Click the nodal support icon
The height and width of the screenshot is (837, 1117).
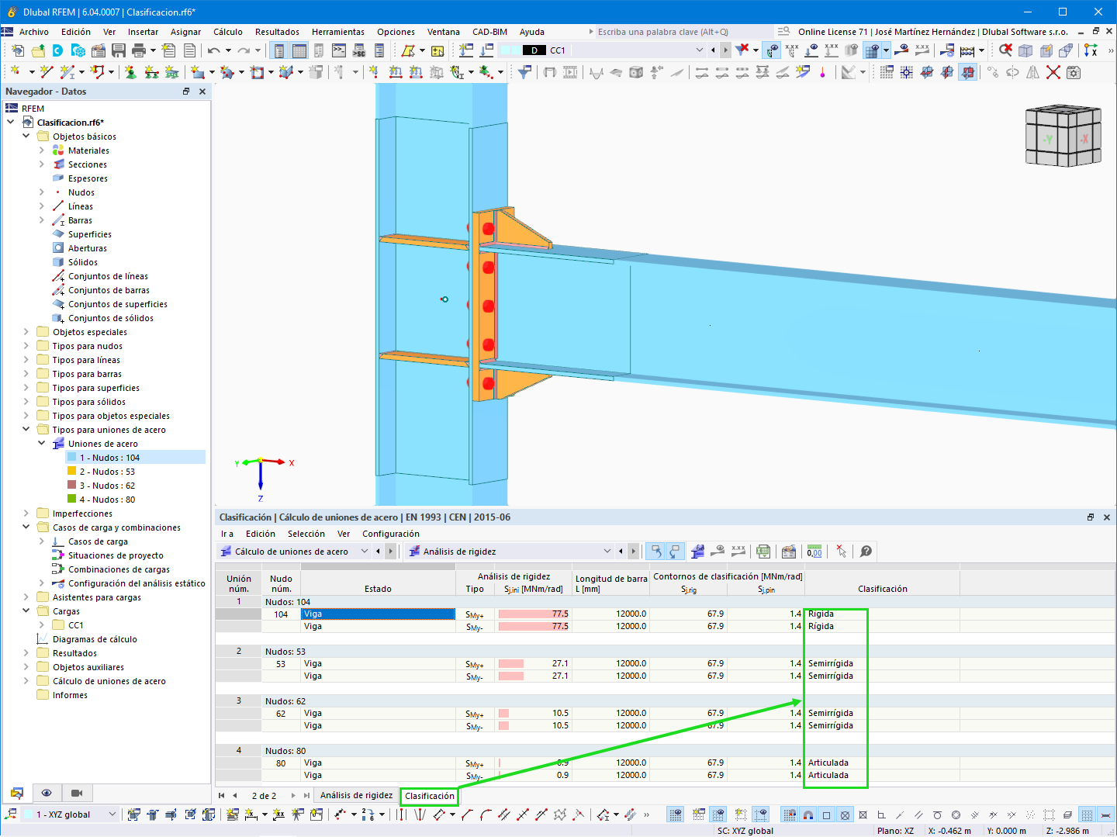(x=130, y=72)
